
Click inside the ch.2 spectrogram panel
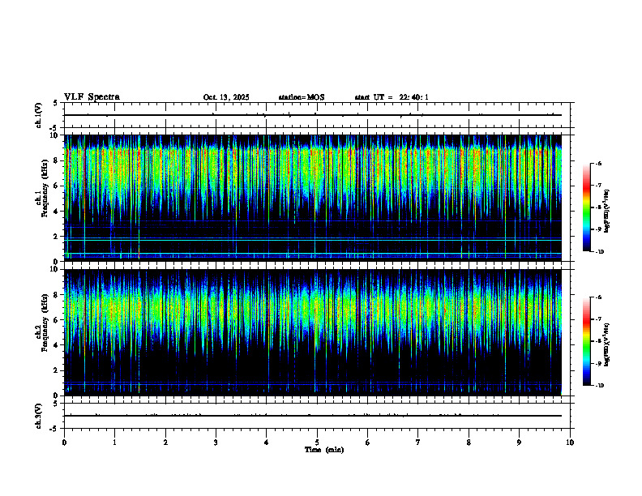[313, 332]
